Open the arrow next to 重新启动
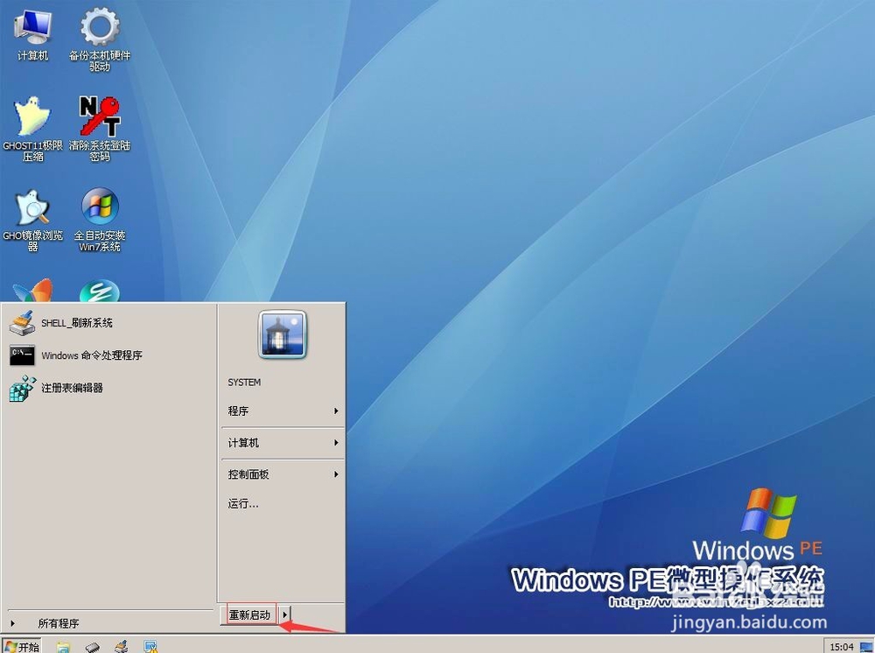Image resolution: width=875 pixels, height=653 pixels. pos(284,615)
